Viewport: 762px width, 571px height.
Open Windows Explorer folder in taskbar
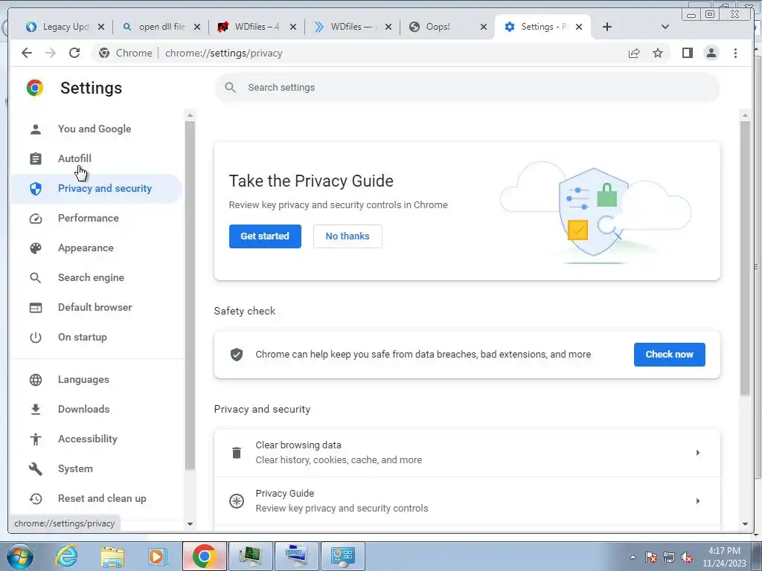pyautogui.click(x=112, y=556)
